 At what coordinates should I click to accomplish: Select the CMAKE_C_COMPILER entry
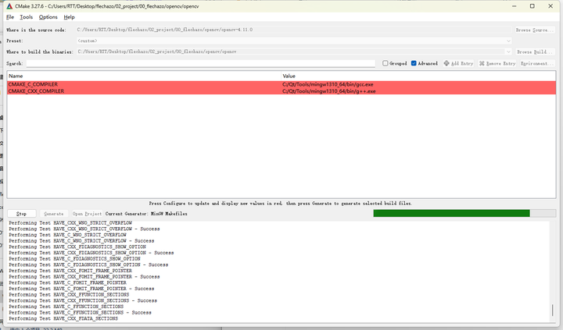coord(33,84)
